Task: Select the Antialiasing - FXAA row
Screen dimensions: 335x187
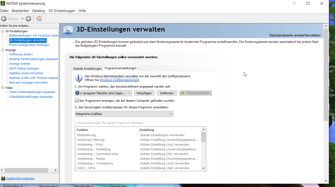Action: 138,144
